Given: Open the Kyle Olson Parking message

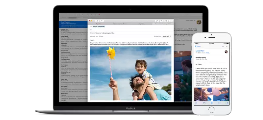Looking at the screenshot, I should tap(73, 96).
